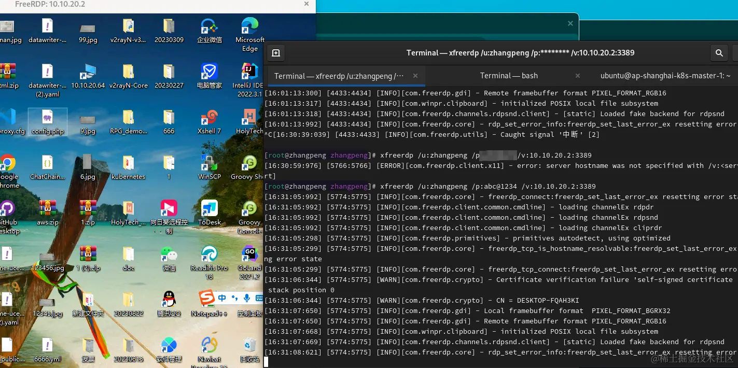
Task: Open the Microsoft Edge desktop shortcut
Action: [249, 34]
